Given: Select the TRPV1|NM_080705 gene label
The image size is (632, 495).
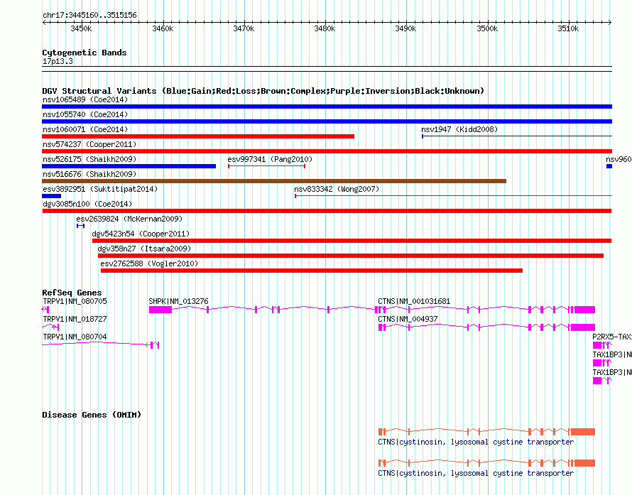Looking at the screenshot, I should tap(75, 301).
